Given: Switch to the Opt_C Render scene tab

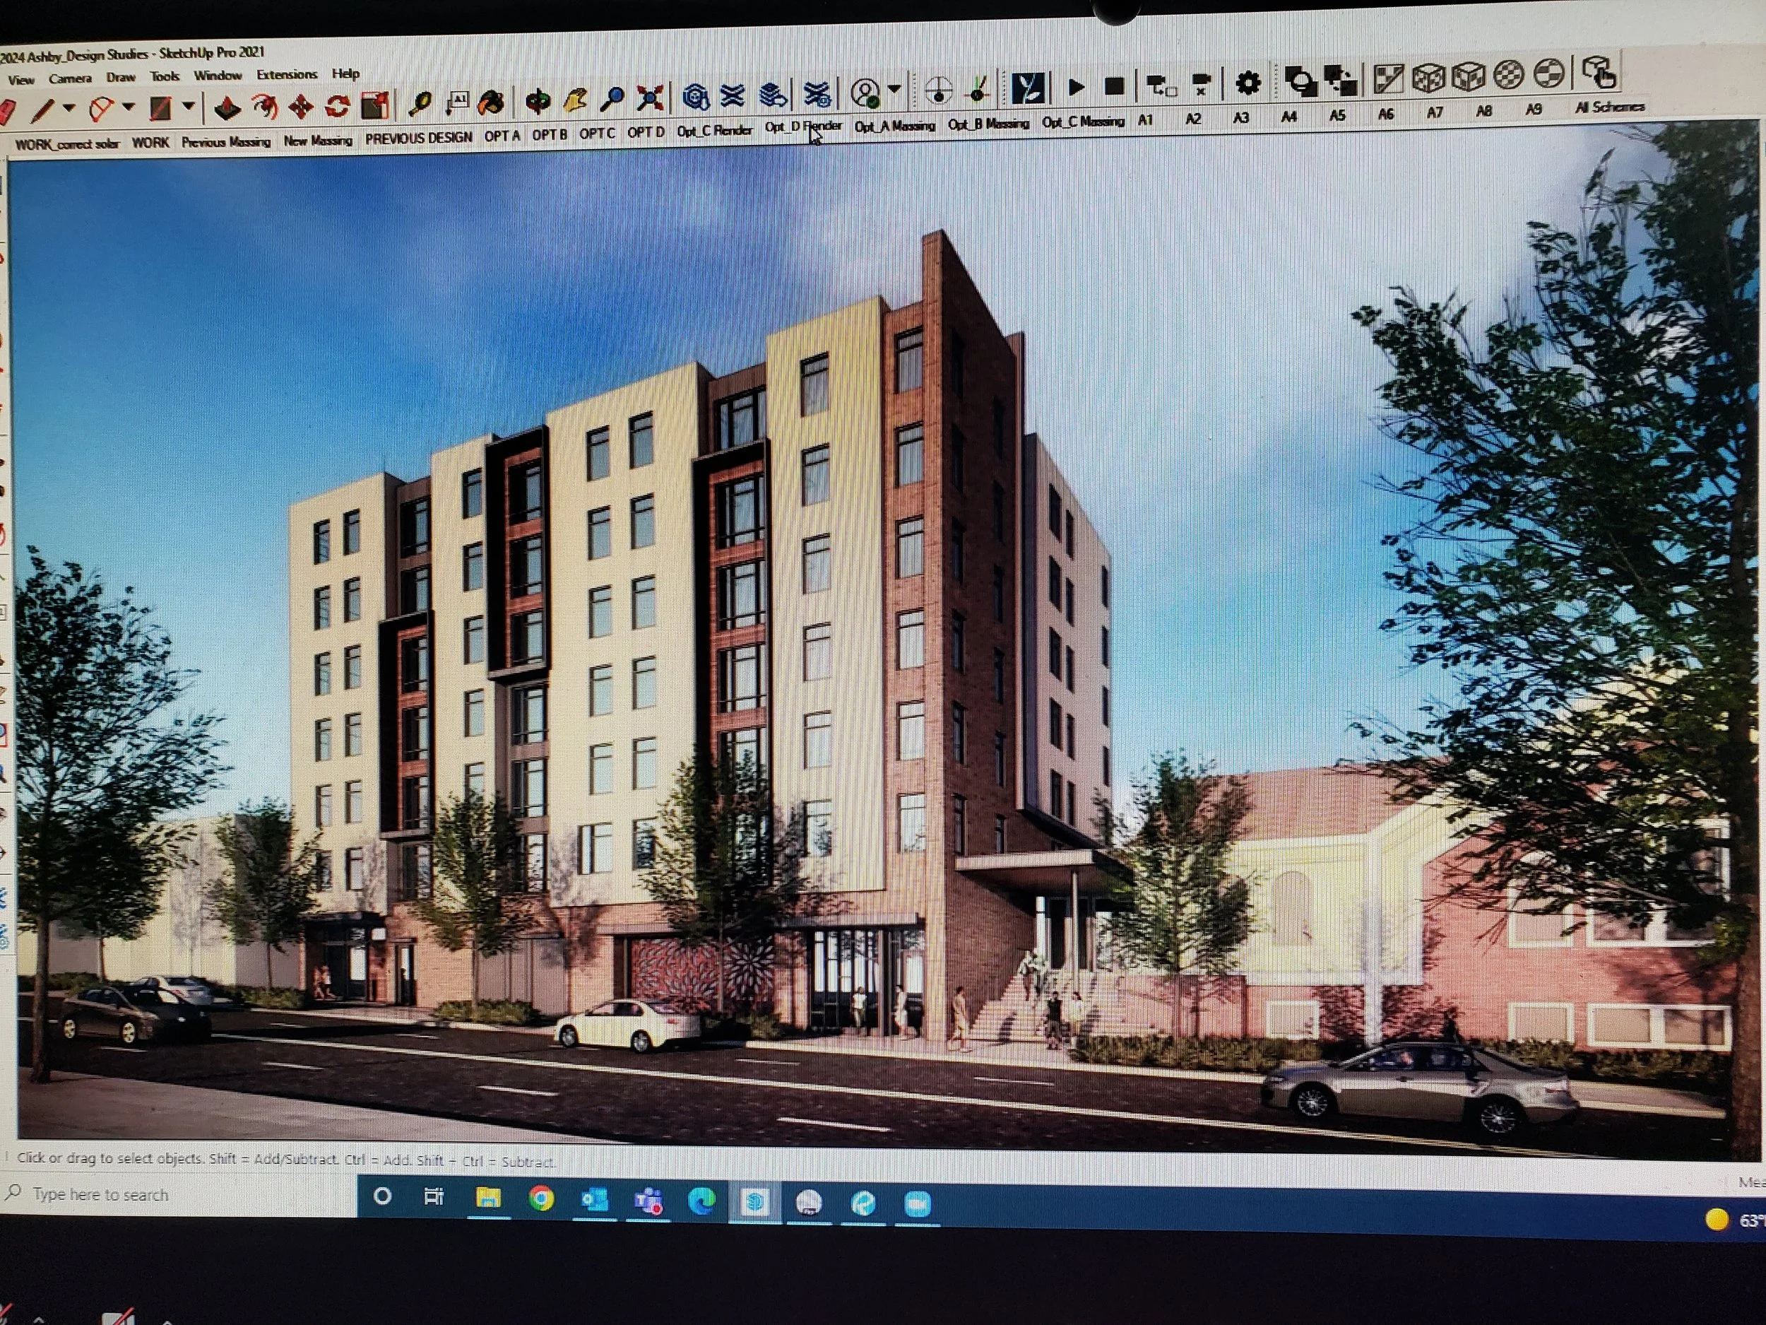Looking at the screenshot, I should (715, 130).
